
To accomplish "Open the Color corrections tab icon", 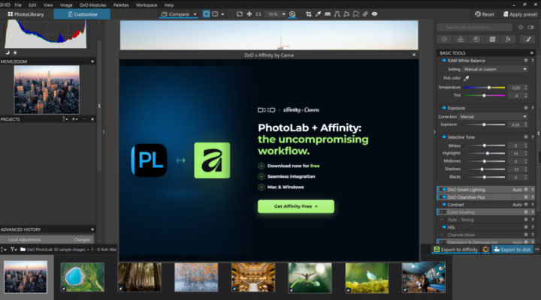I will (461, 39).
